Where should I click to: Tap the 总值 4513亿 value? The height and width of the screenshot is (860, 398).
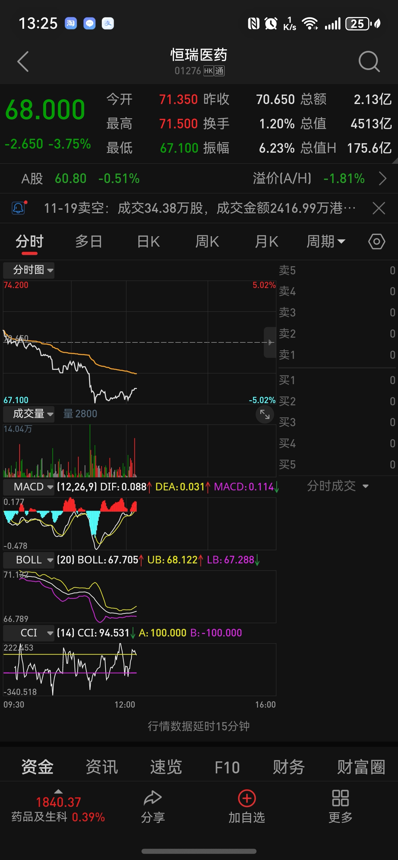pos(371,124)
